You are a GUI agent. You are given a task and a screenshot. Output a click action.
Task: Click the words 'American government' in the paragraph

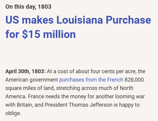coord(32,80)
